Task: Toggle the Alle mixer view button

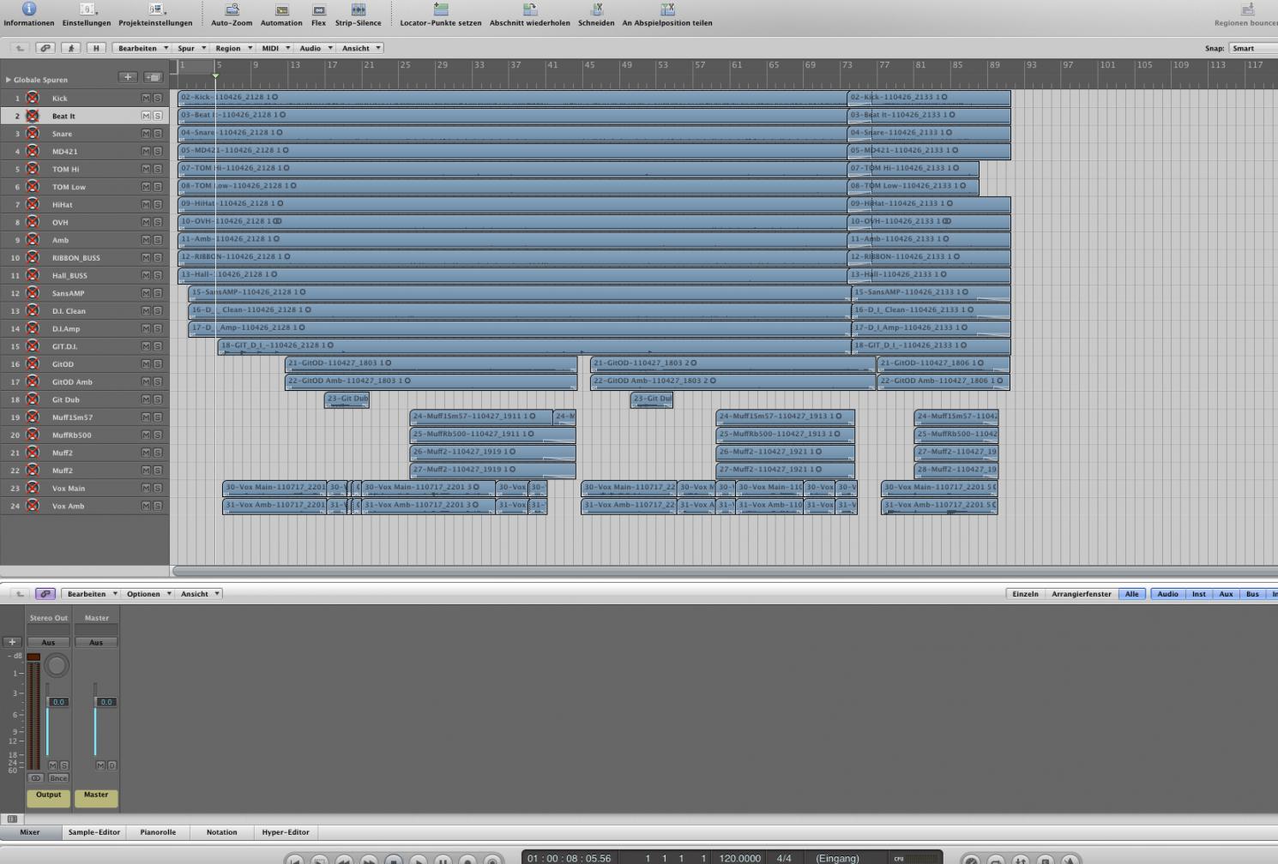Action: pyautogui.click(x=1131, y=593)
